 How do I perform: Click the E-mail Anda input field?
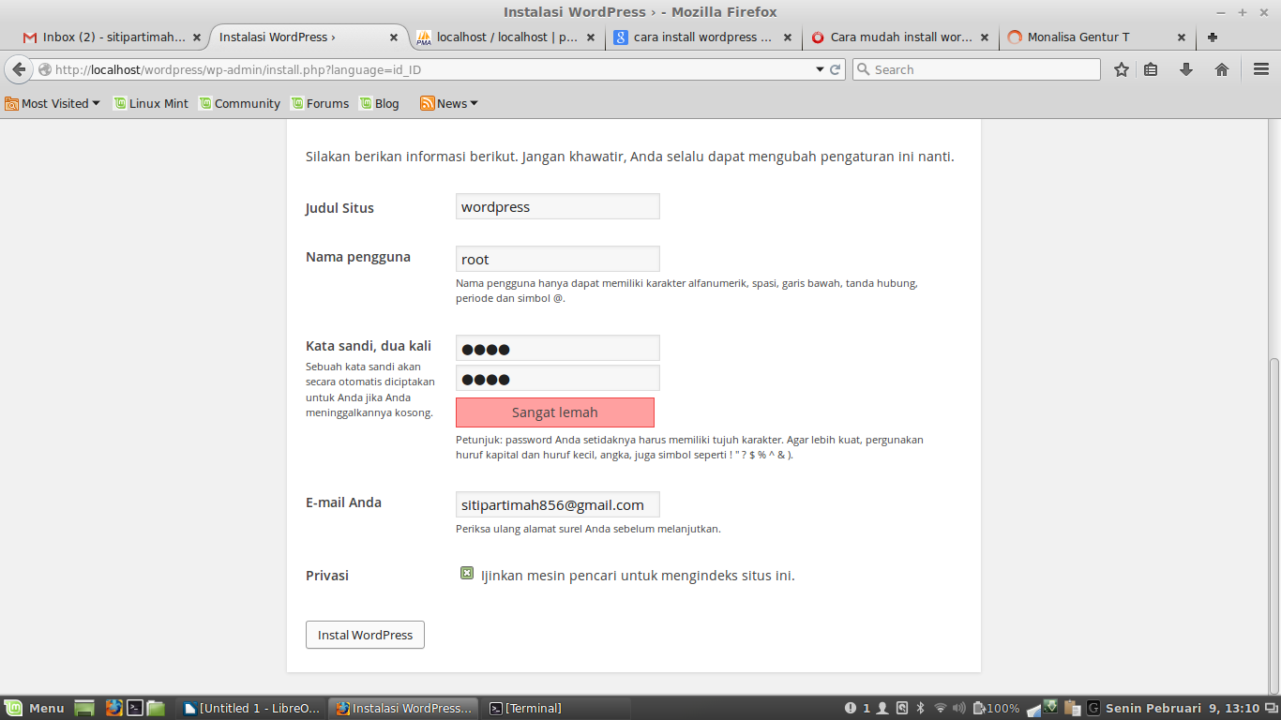[558, 504]
